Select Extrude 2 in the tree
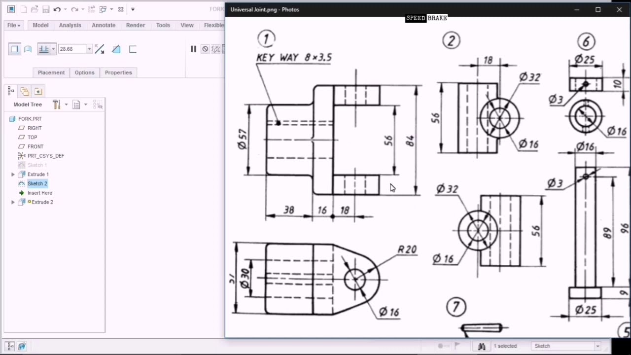Screen dimensions: 631x355 42,202
